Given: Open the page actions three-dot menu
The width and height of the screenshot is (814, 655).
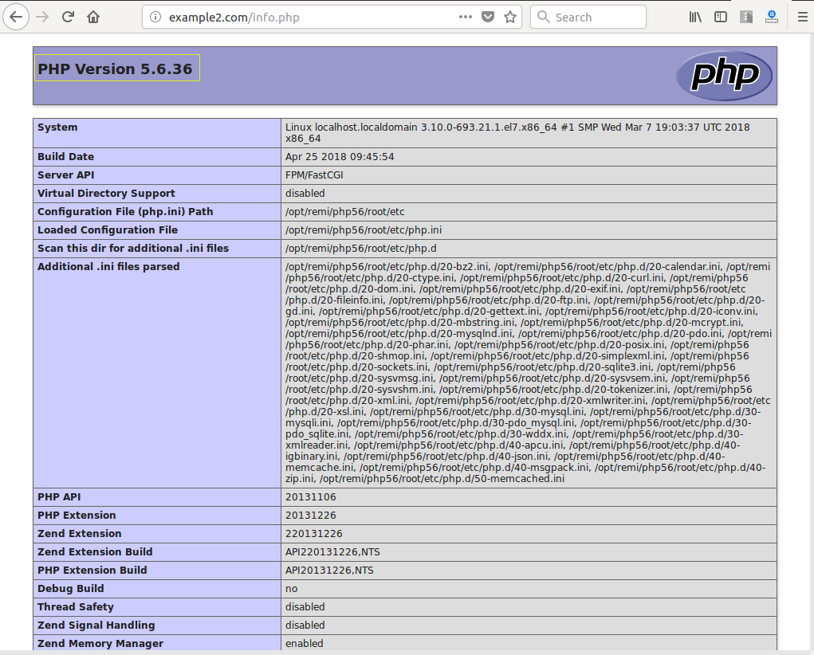Looking at the screenshot, I should 465,17.
